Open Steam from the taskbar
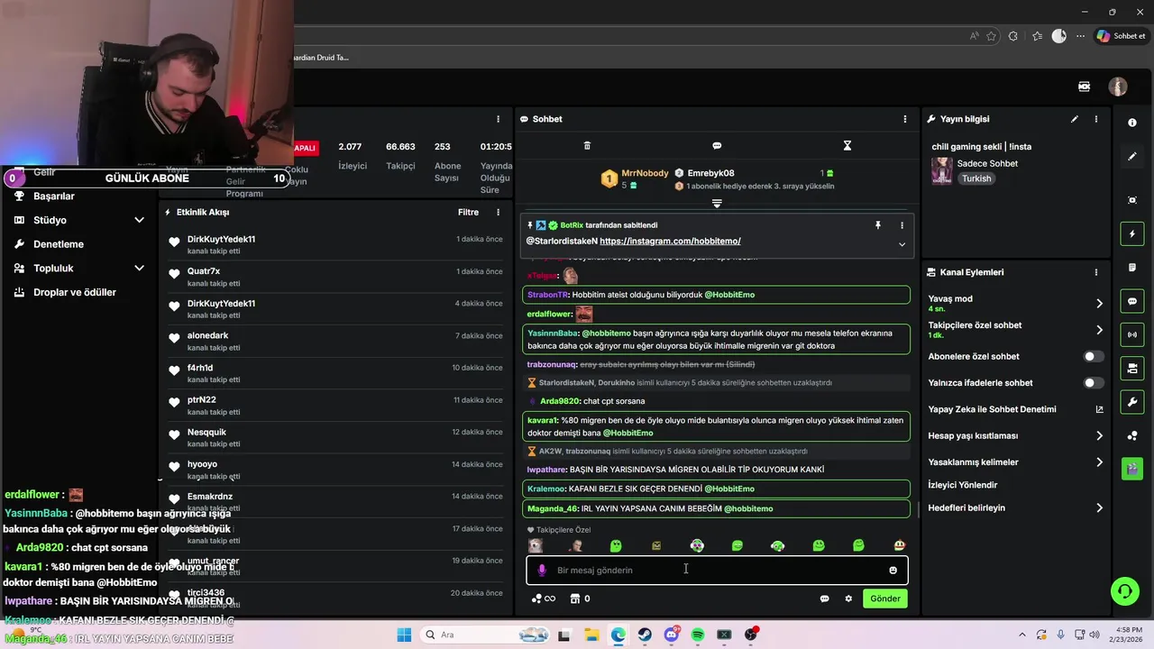This screenshot has width=1154, height=649. pyautogui.click(x=645, y=635)
